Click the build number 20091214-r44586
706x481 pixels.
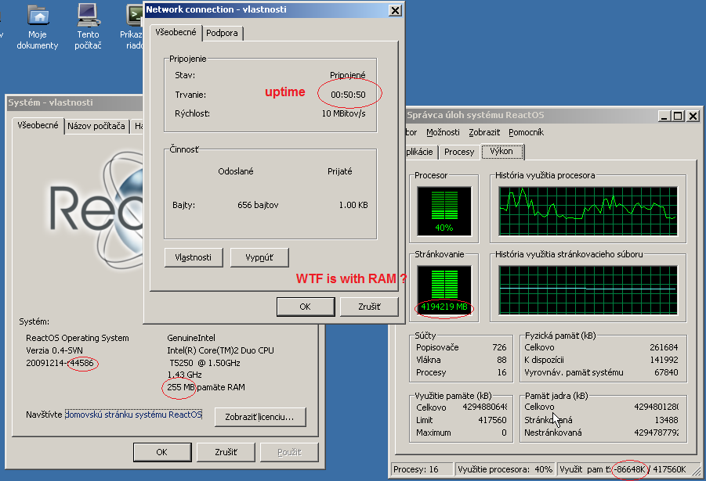[x=60, y=363]
